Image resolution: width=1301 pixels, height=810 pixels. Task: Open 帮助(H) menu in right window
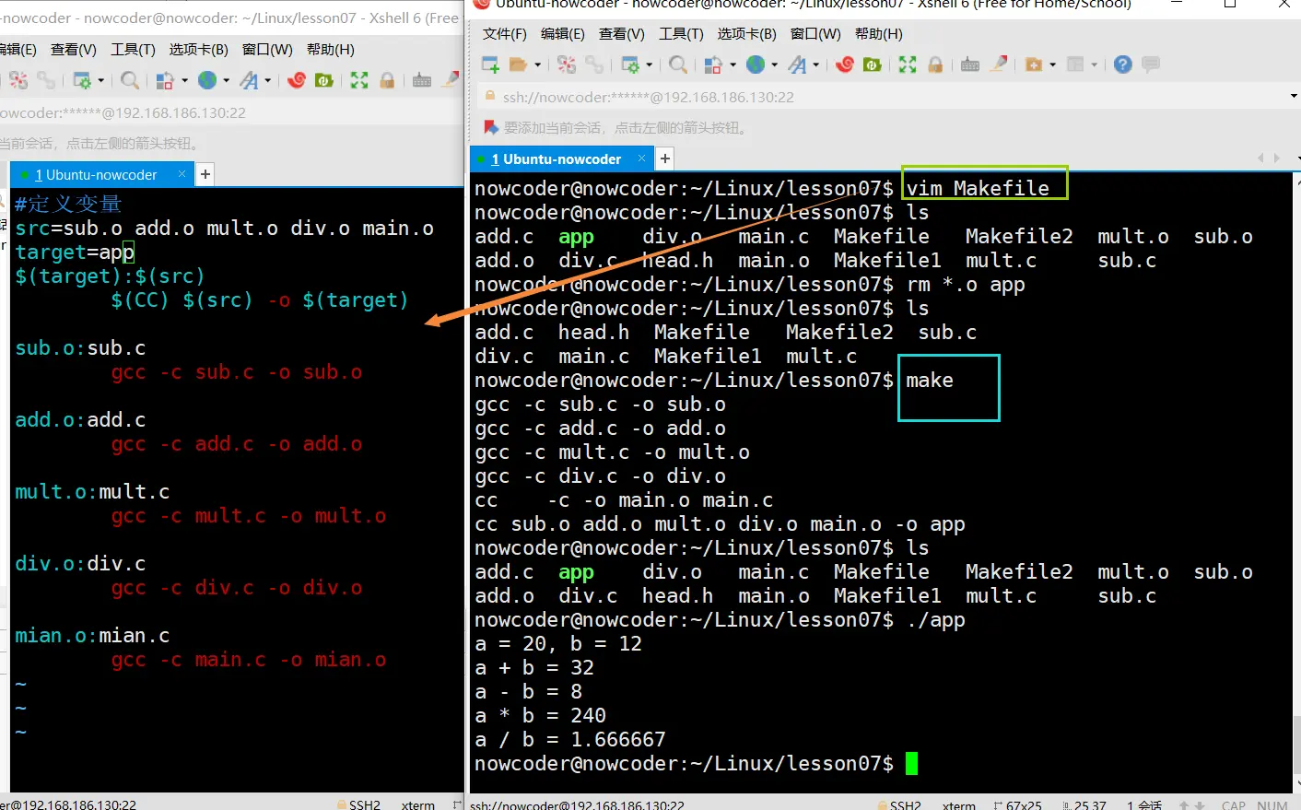click(879, 34)
